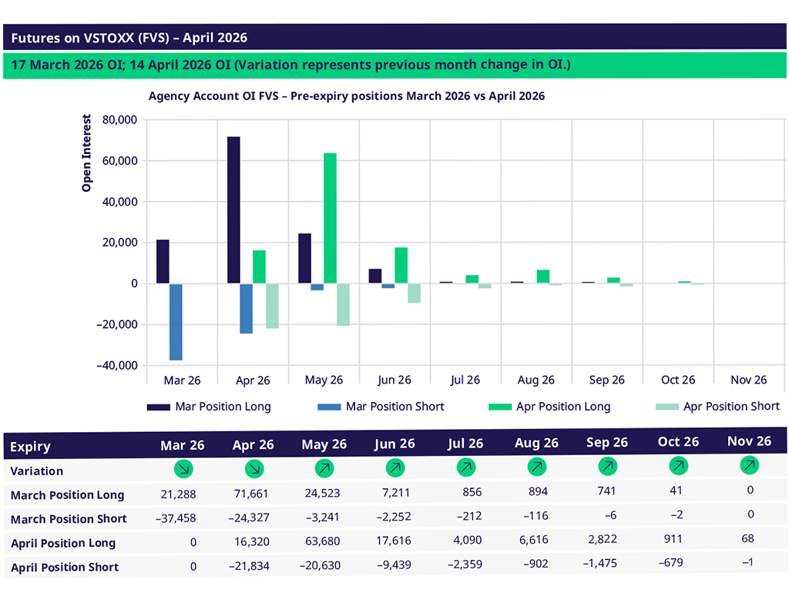Click the '16,320' table cell
Screen dimensions: 789x593
[252, 542]
